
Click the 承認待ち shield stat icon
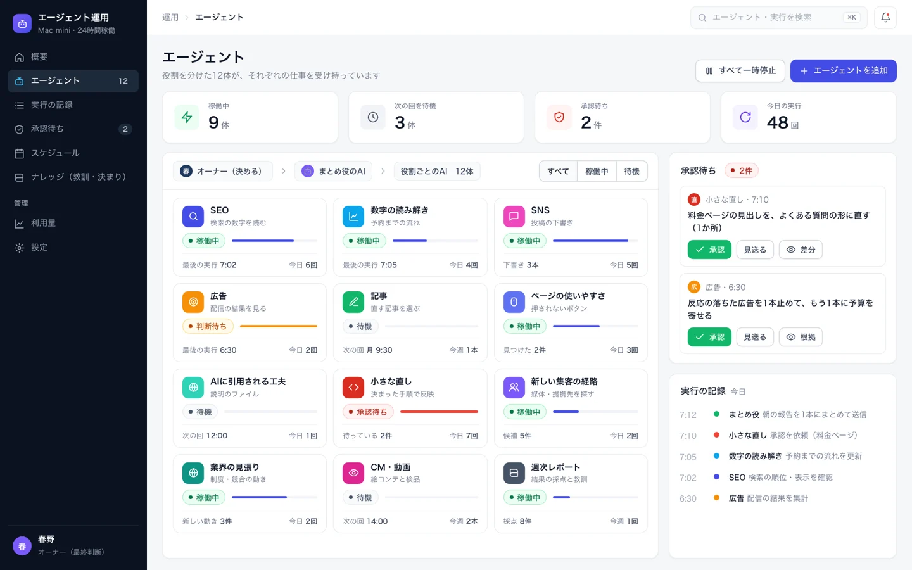pos(559,117)
